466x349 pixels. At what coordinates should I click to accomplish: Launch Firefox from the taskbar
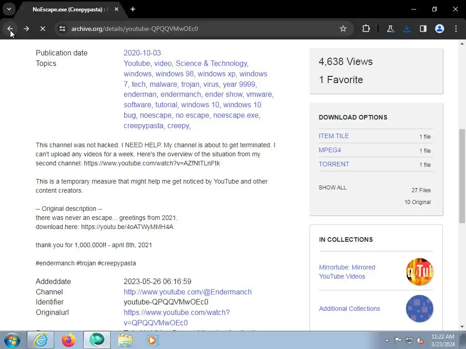pyautogui.click(x=69, y=340)
